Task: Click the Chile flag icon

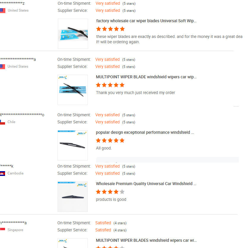Action: [3, 122]
